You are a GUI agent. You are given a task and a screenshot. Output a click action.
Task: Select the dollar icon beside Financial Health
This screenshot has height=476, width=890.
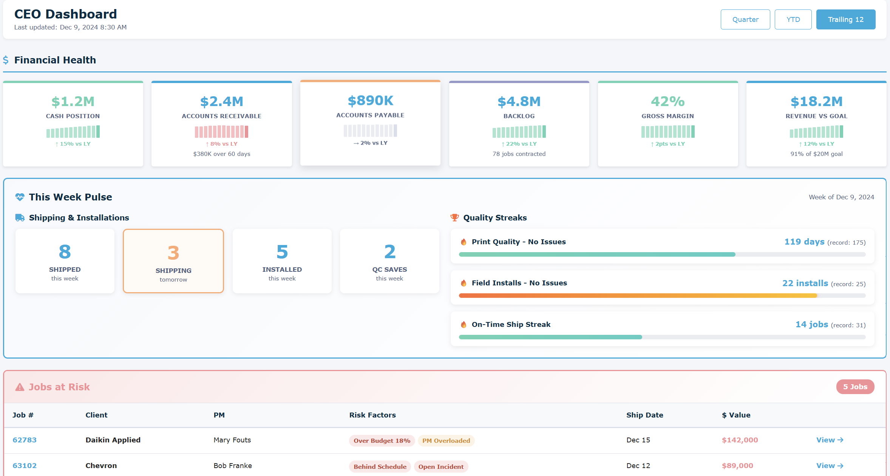pos(6,60)
